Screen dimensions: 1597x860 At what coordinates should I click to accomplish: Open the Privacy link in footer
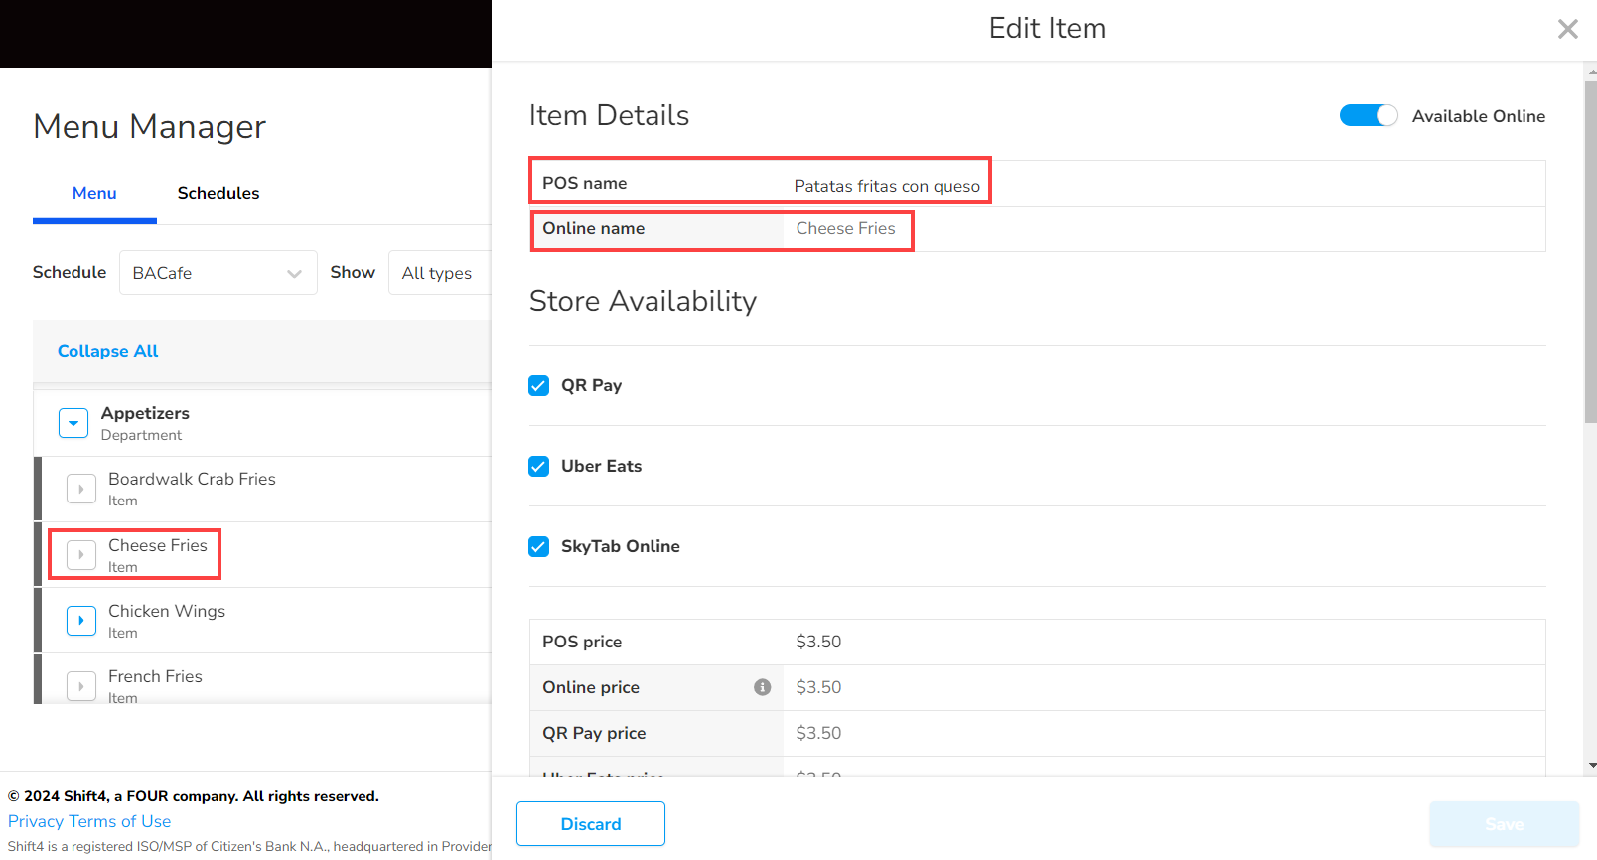36,821
